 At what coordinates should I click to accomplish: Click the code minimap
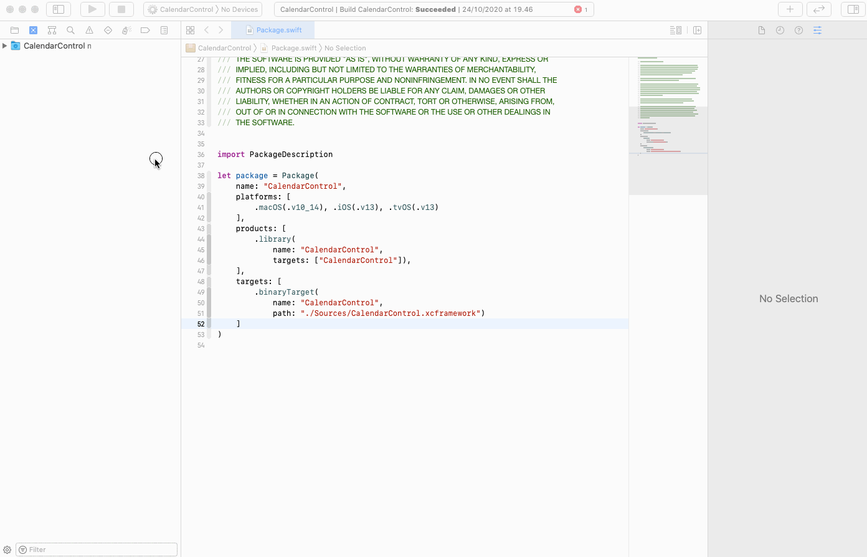click(668, 125)
